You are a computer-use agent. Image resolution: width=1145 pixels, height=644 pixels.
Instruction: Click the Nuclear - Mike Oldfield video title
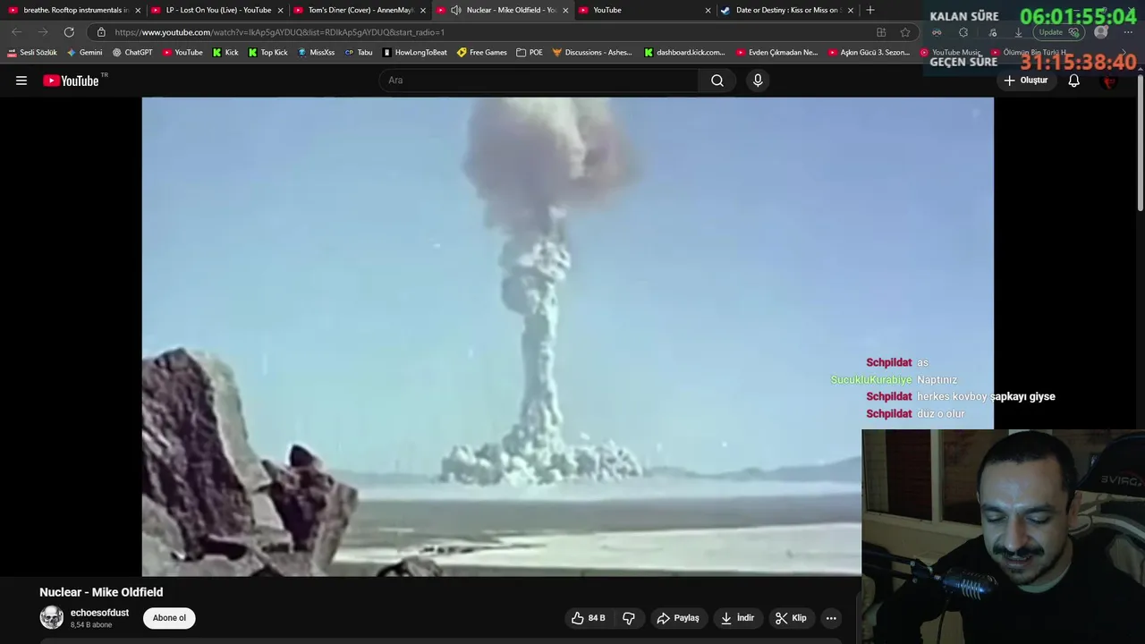point(101,592)
